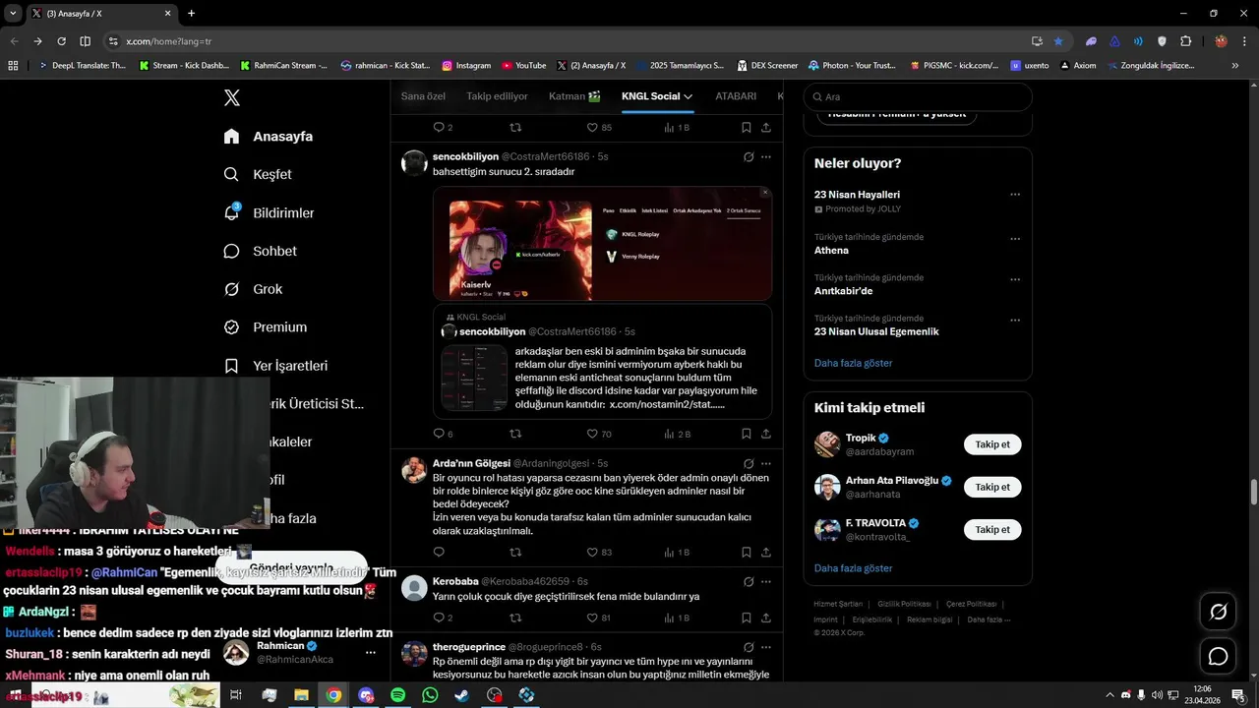This screenshot has height=708, width=1259.
Task: Open YouTube bookmark in bookmarks bar
Action: pyautogui.click(x=523, y=66)
